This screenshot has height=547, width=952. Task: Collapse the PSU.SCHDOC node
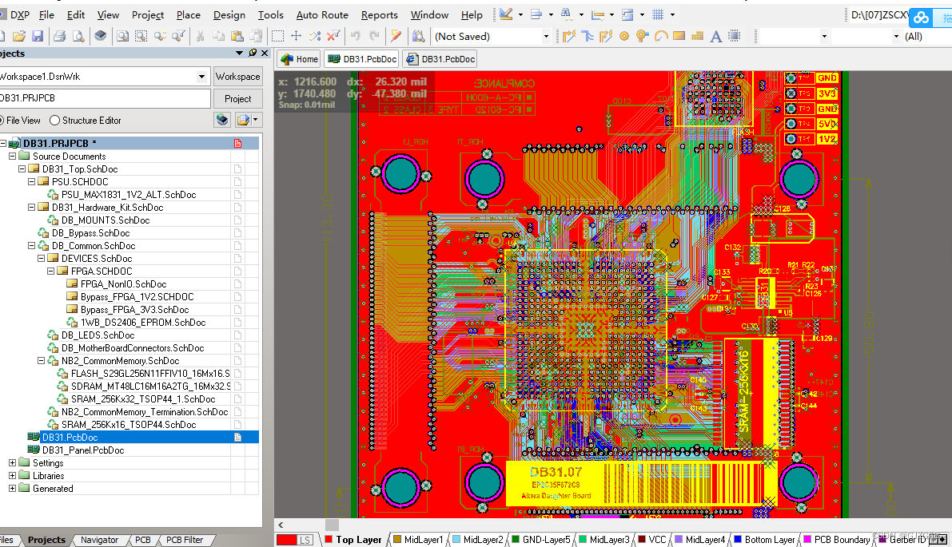tap(31, 181)
